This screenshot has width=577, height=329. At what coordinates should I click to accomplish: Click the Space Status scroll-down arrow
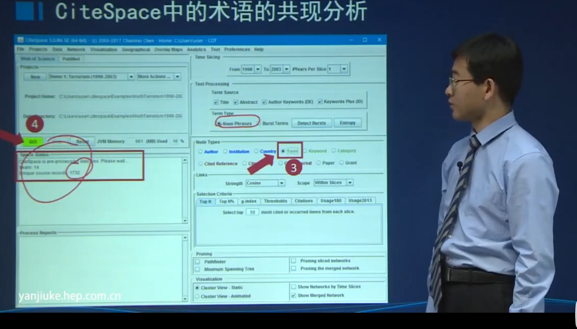click(185, 221)
